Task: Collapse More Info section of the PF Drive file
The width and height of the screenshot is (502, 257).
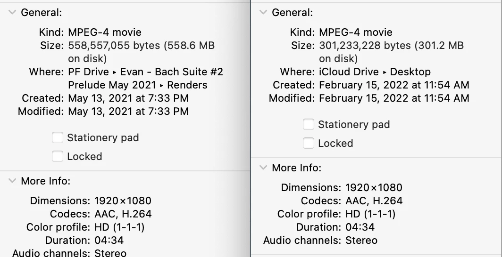Action: 12,181
